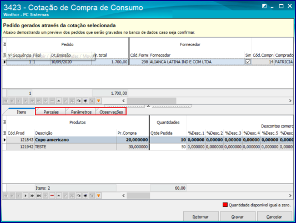Collapse the splitter arrow above the tabs
Image resolution: width=296 pixels, height=223 pixels.
[148, 107]
